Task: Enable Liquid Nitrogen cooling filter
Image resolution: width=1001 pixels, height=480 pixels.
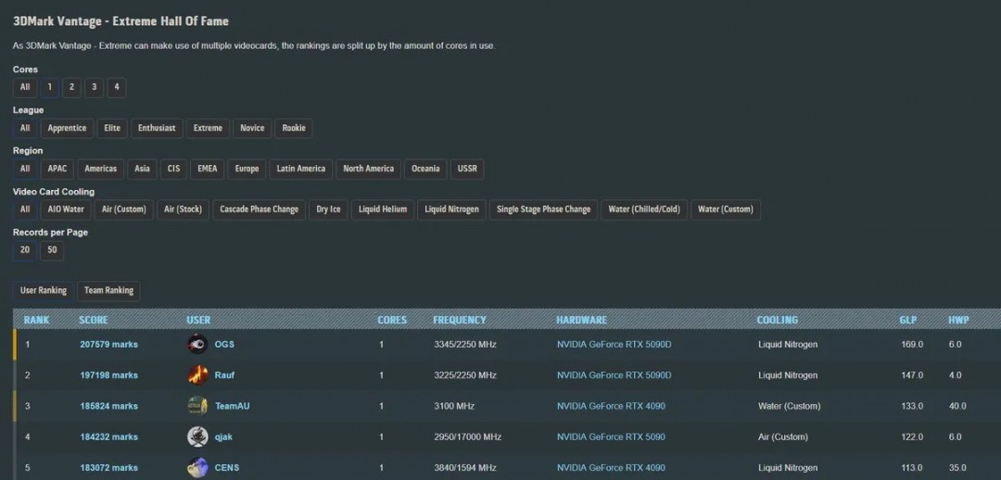Action: coord(451,209)
